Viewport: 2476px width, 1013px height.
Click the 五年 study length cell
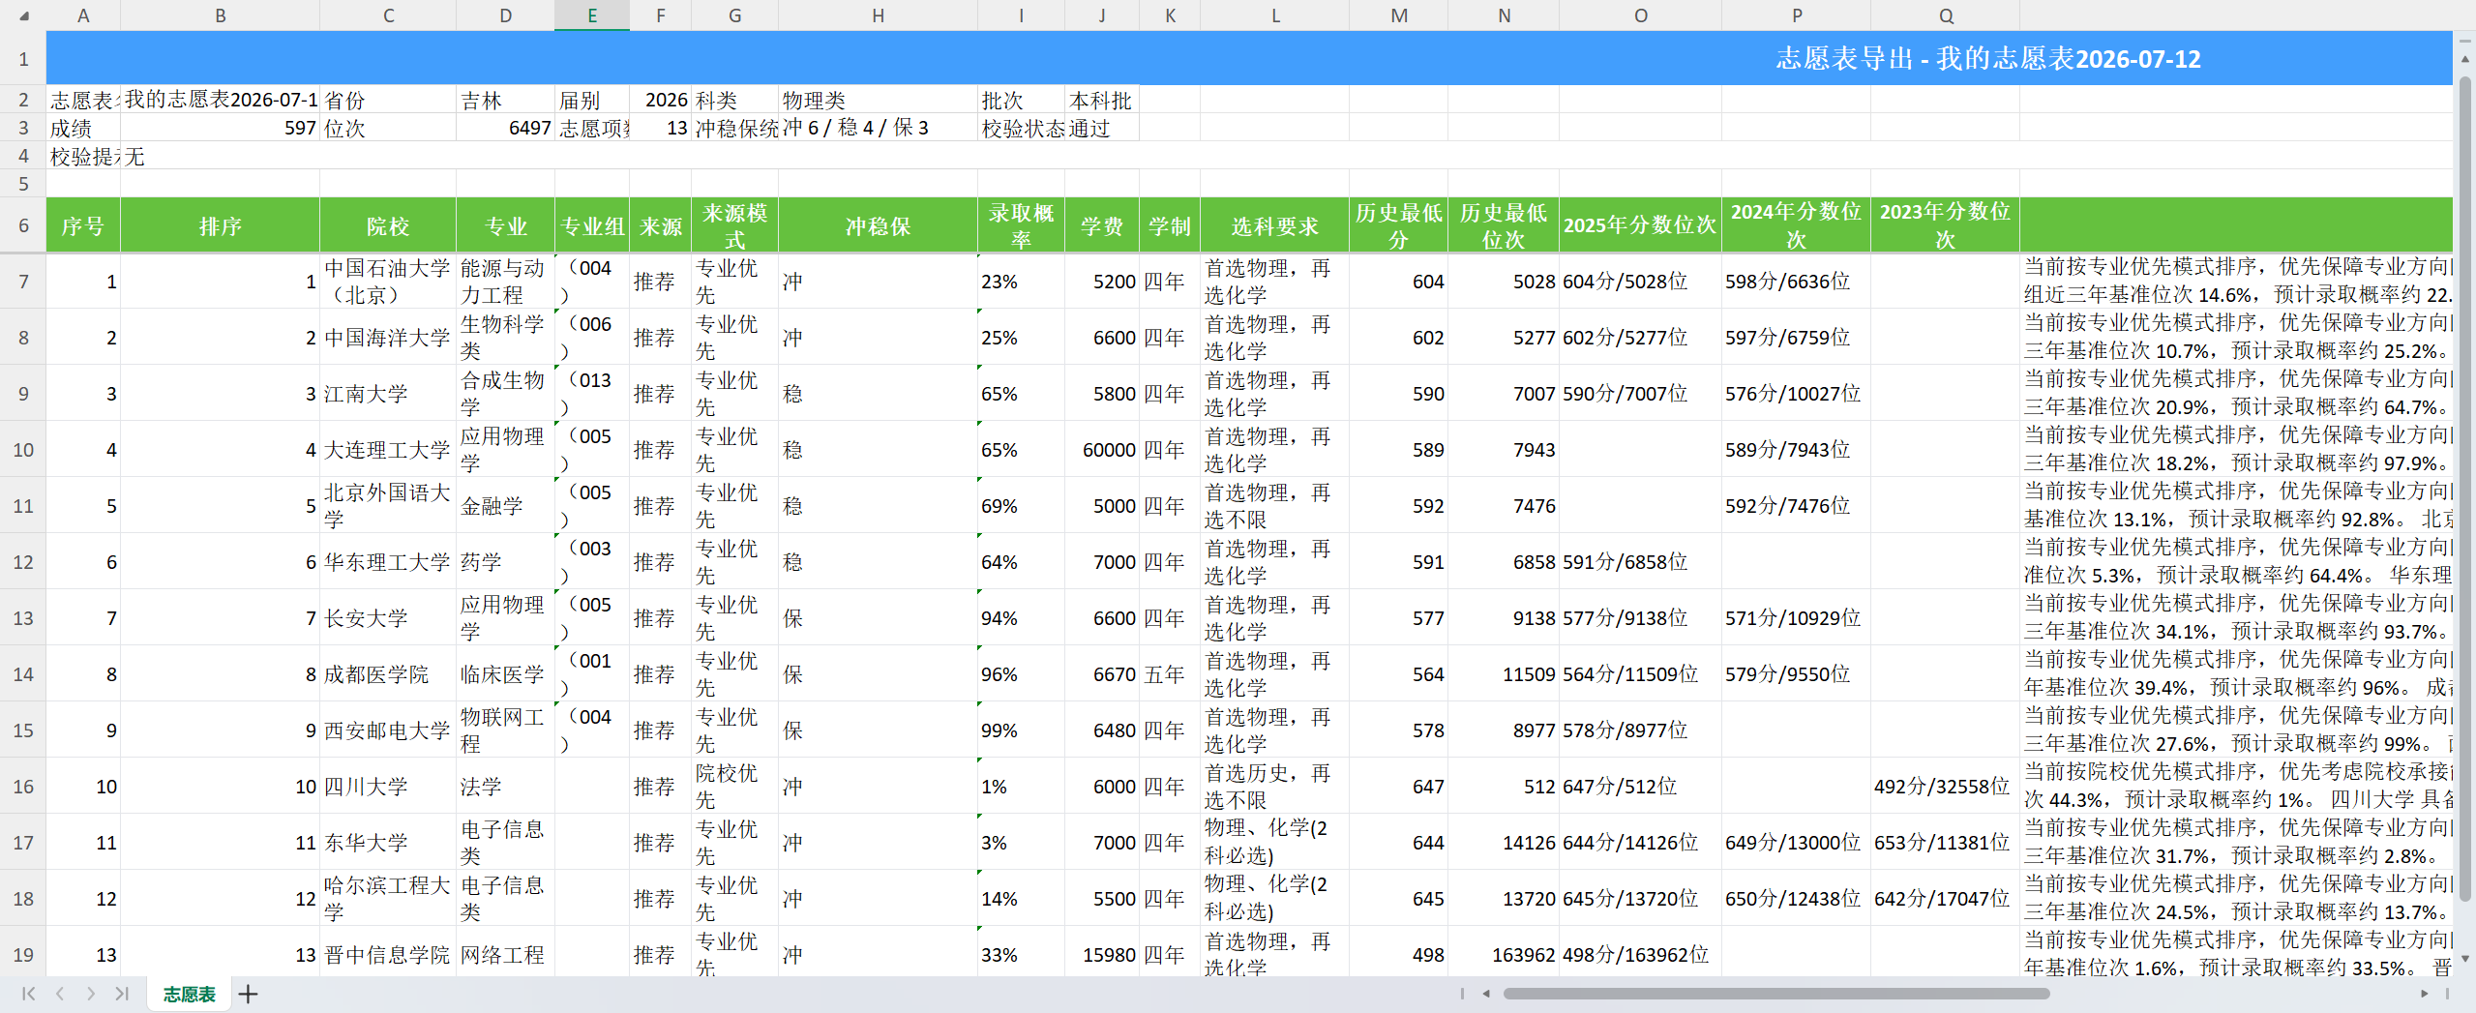tap(1170, 674)
